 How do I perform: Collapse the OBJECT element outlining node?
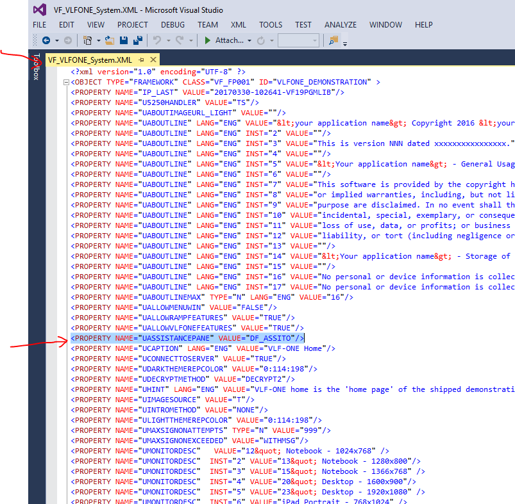(x=66, y=83)
